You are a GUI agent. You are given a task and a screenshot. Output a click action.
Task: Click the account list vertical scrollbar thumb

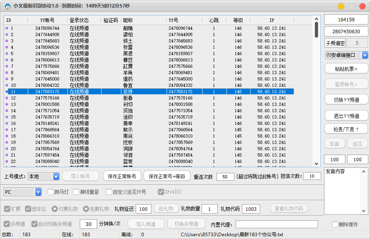click(316, 30)
